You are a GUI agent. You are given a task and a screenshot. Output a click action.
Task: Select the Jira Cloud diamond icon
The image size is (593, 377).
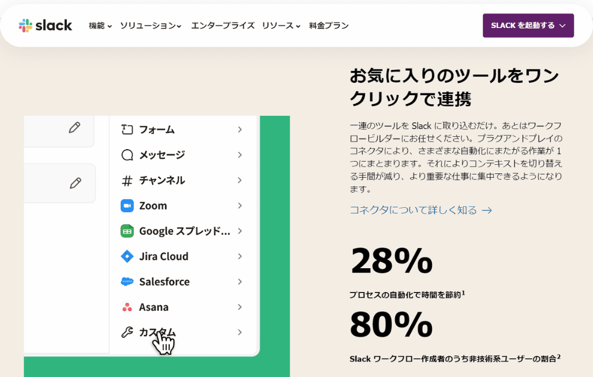127,256
